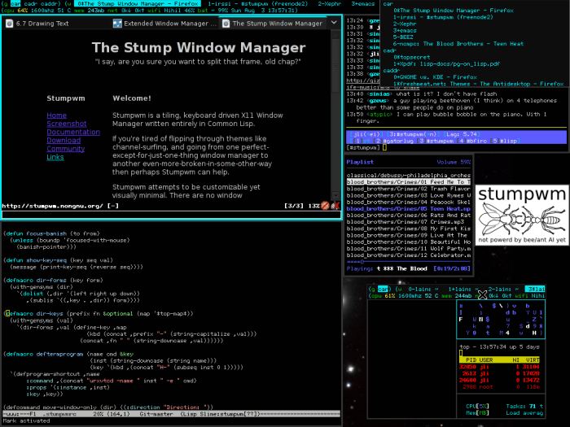Screen dimensions: 570x427
Task: Click the 'car' group in top mode line
Action: pyautogui.click(x=15, y=4)
